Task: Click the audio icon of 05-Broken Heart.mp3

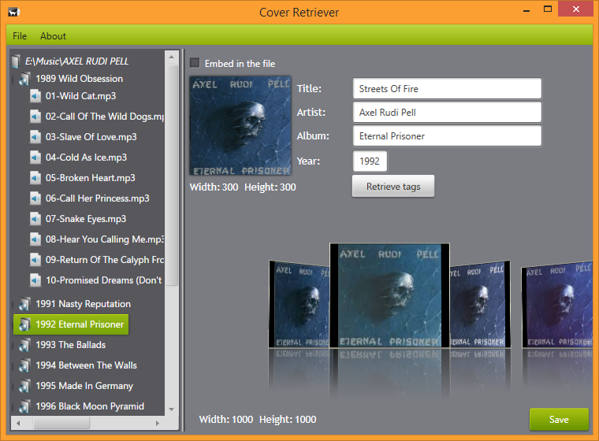Action: click(x=35, y=178)
